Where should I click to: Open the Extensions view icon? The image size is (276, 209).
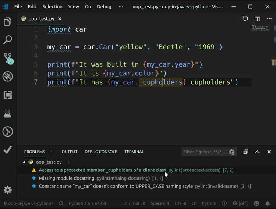pos(8,95)
